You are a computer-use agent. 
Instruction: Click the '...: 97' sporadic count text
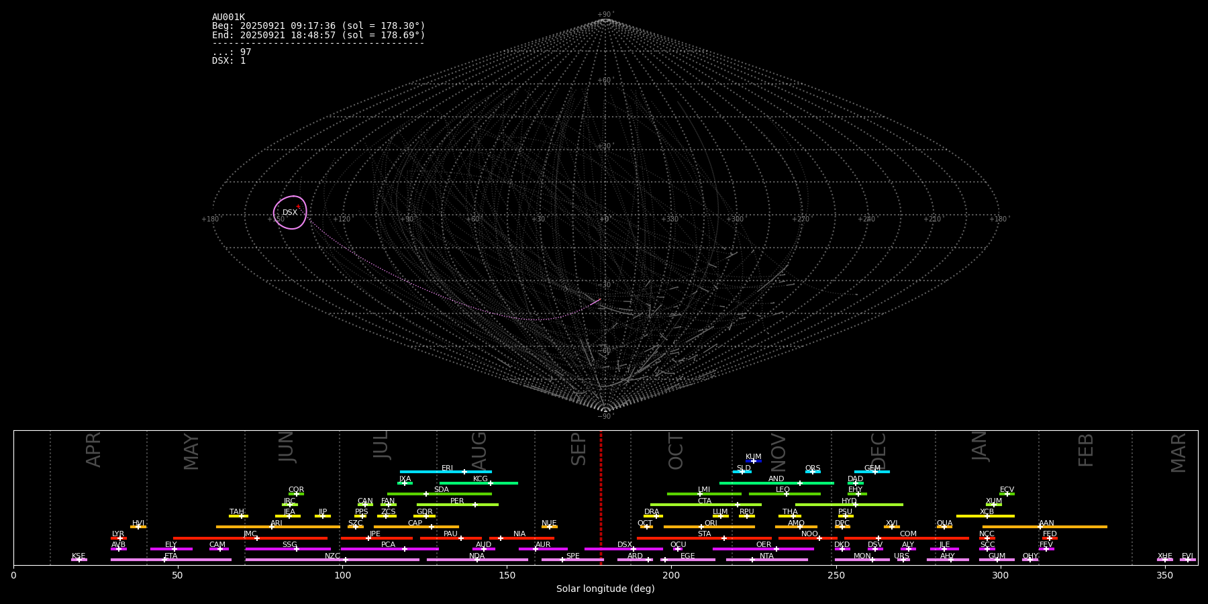[x=232, y=52]
